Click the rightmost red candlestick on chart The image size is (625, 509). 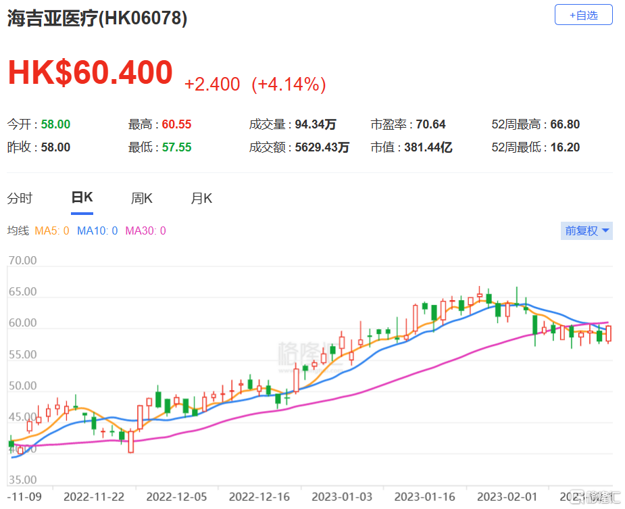pos(609,333)
